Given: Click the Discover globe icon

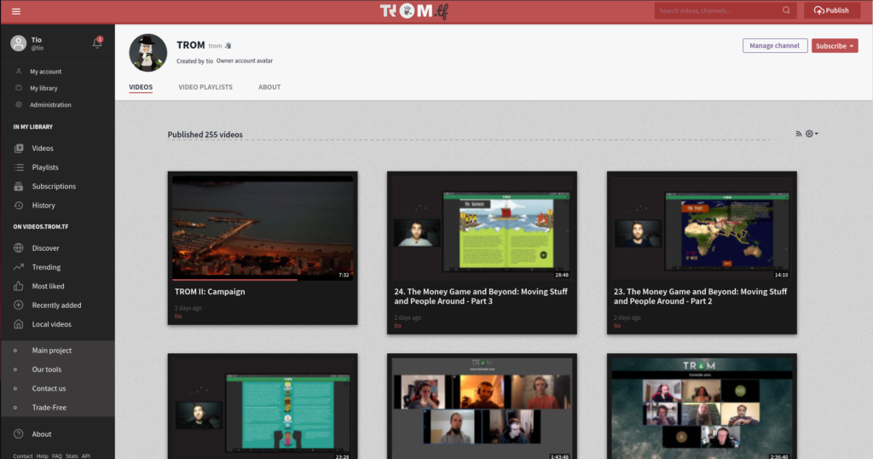Looking at the screenshot, I should [19, 248].
